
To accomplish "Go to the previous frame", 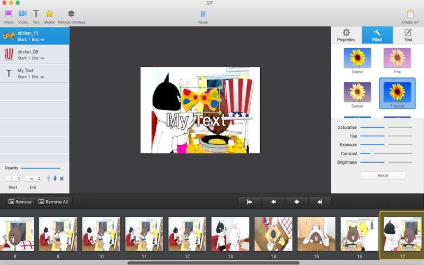I will pyautogui.click(x=273, y=202).
